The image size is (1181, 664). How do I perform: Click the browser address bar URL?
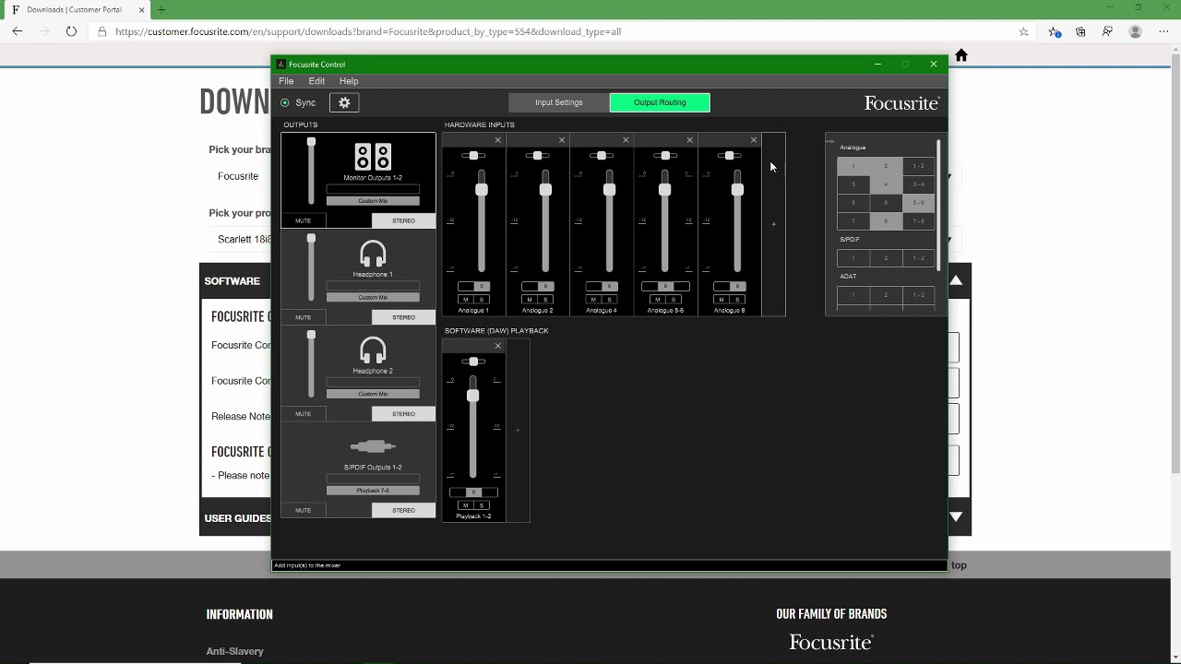click(x=368, y=31)
